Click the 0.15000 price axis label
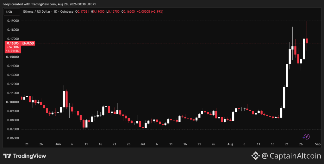Viewport: 324px width, 164px height. (13, 57)
